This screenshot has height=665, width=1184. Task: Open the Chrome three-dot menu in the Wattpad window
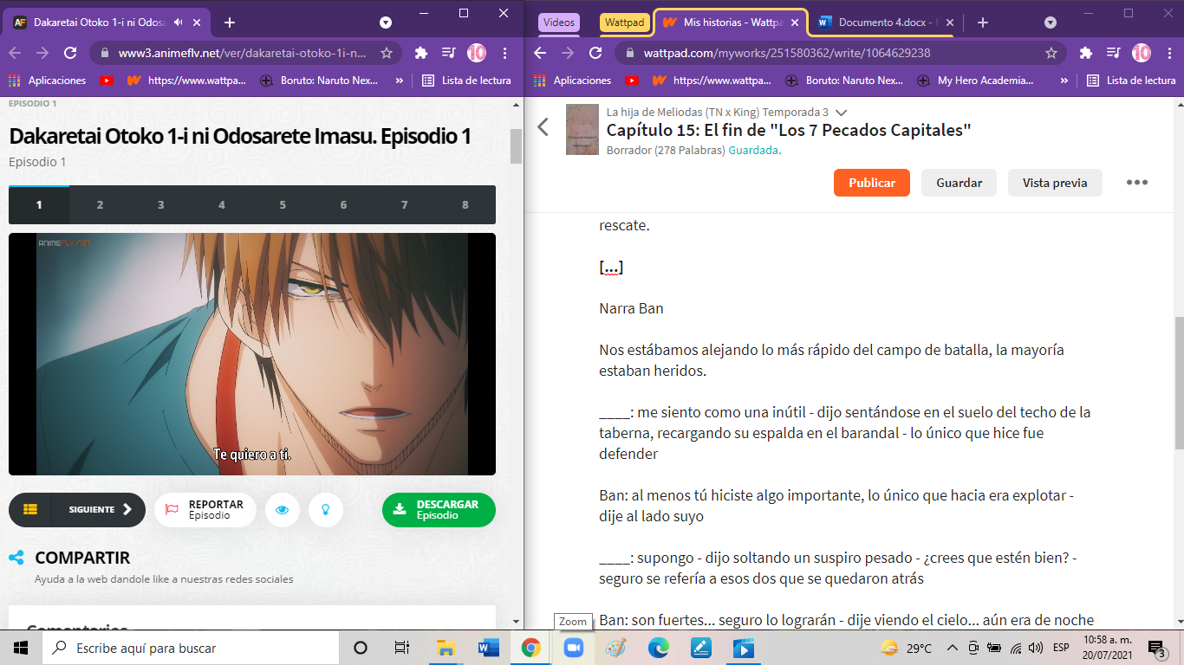point(1169,53)
